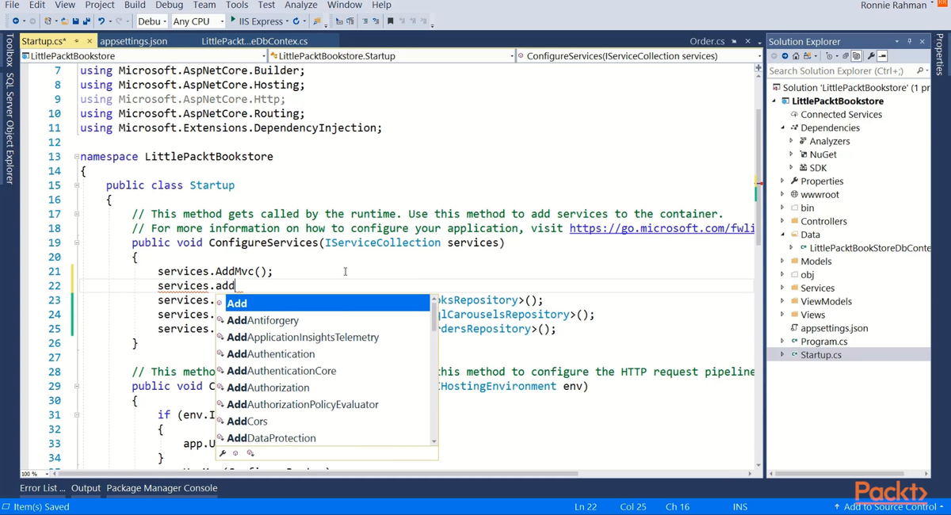Open the Analyze menu
Viewport: 951px width, 515px height.
coord(300,5)
